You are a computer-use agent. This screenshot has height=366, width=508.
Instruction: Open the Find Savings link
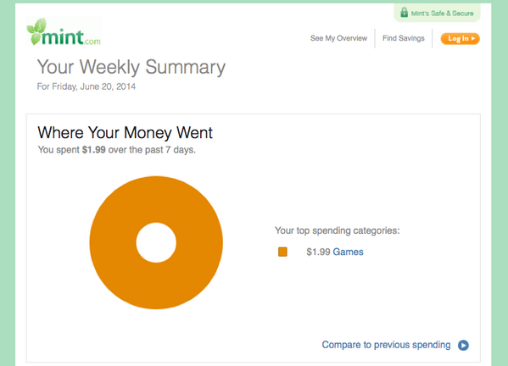point(404,38)
